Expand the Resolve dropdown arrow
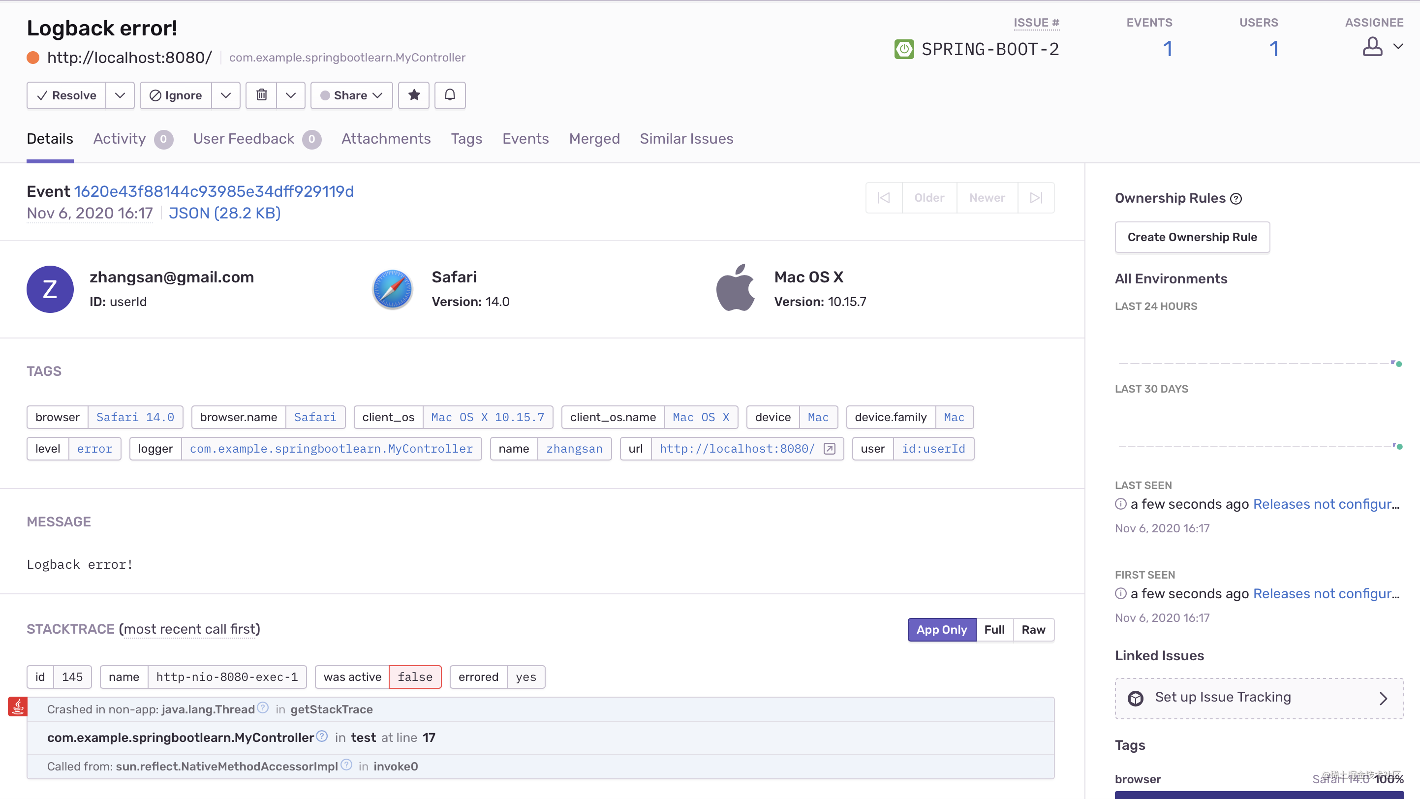The image size is (1420, 799). click(x=120, y=95)
